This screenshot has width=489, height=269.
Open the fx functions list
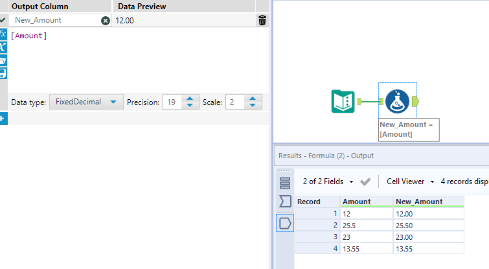tap(3, 34)
